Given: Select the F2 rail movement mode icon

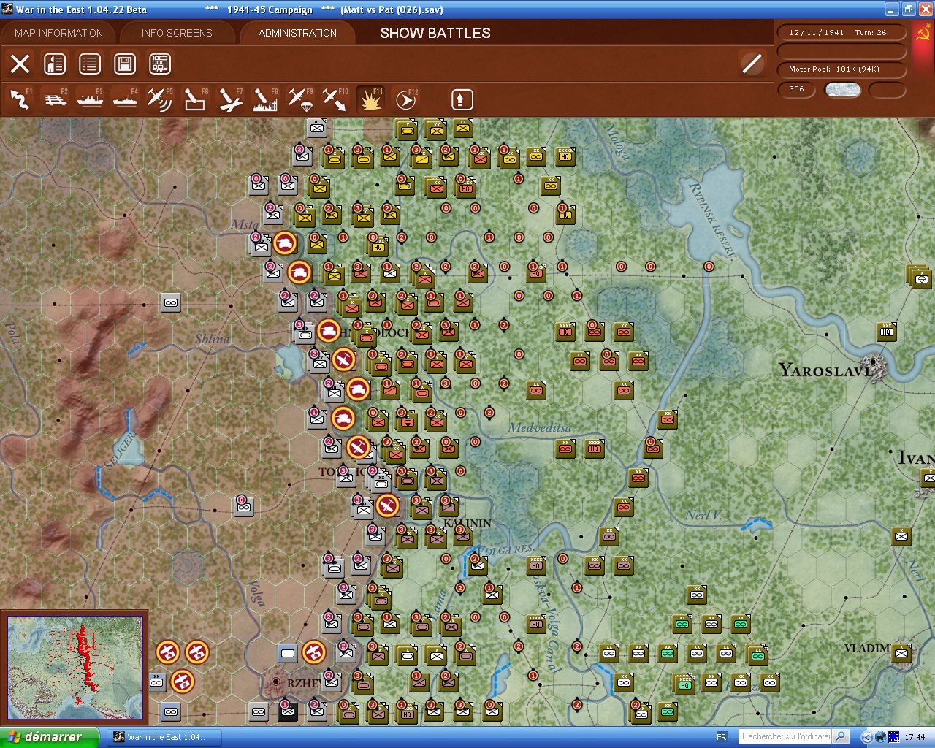Looking at the screenshot, I should (55, 99).
